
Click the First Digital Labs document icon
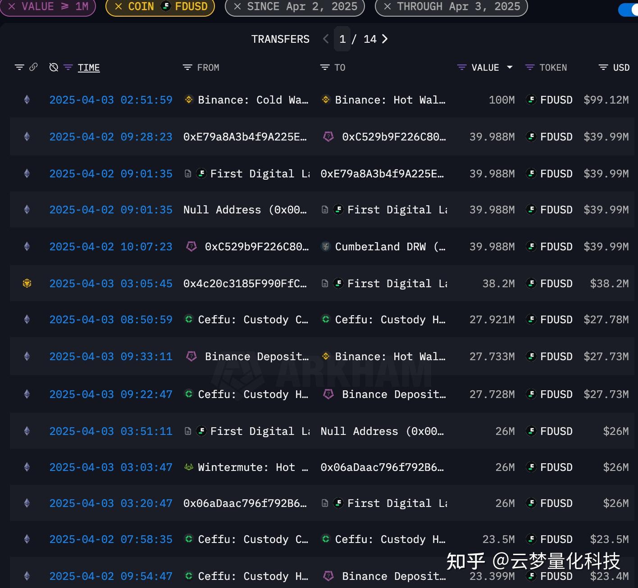(x=188, y=173)
